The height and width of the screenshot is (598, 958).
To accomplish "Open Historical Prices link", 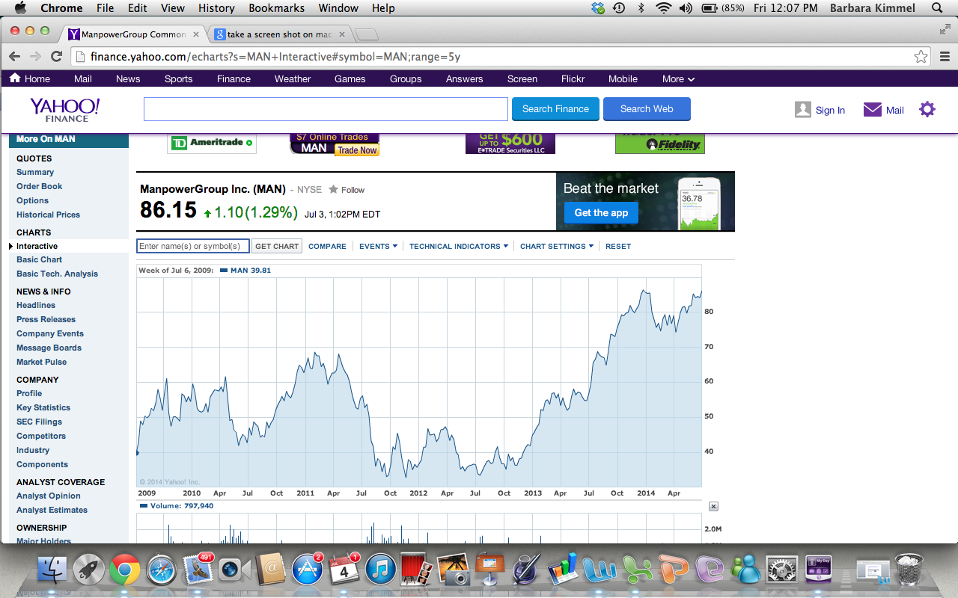I will [48, 215].
